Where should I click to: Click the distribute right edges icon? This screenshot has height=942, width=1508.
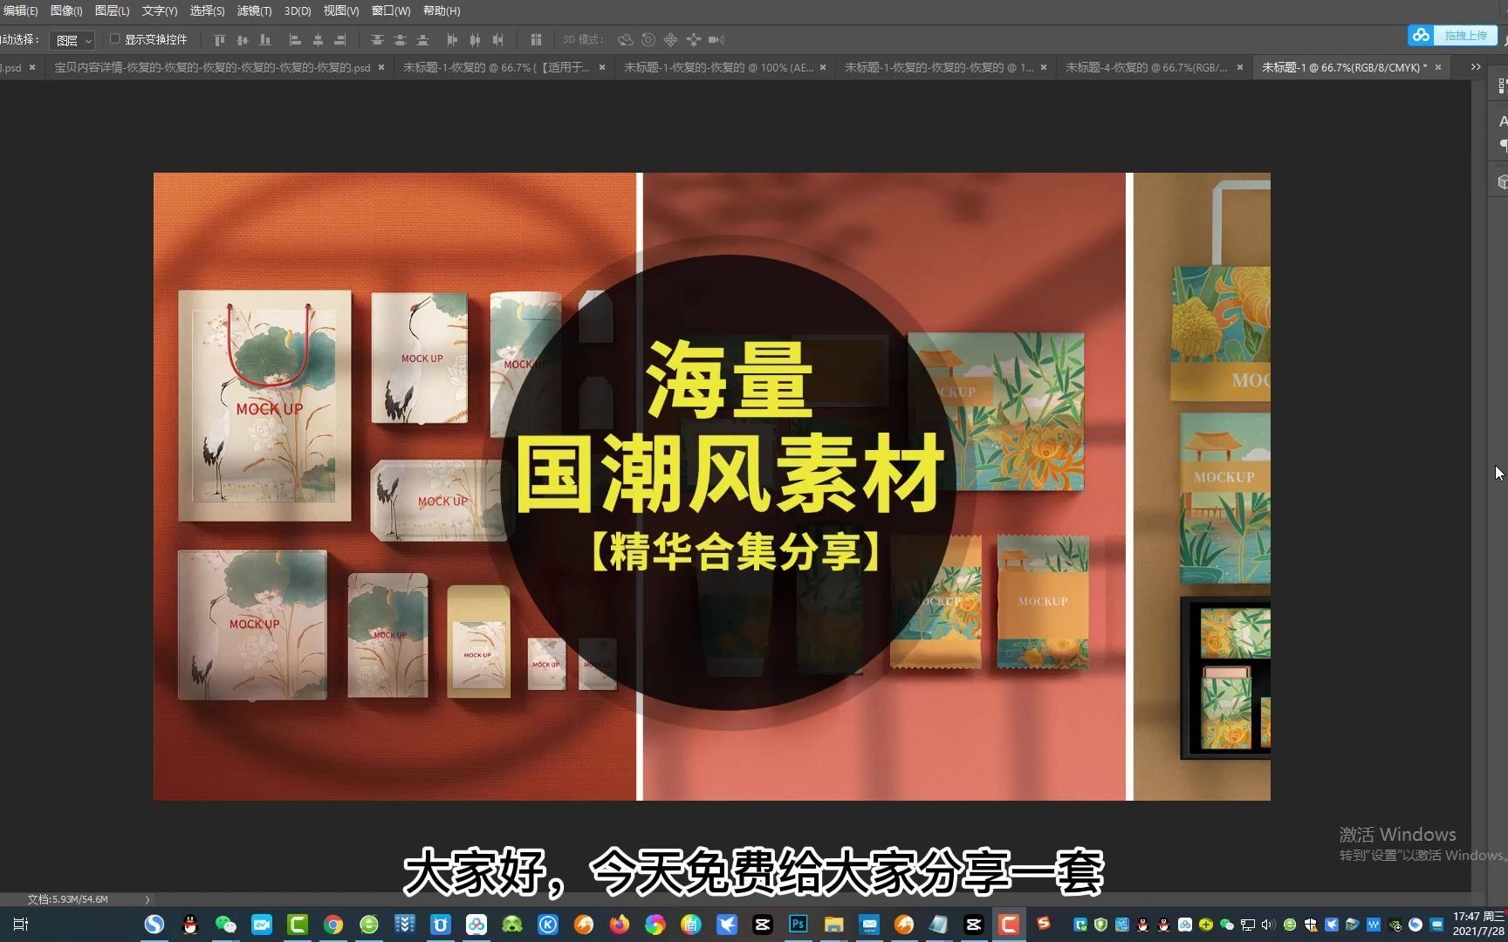pyautogui.click(x=497, y=39)
